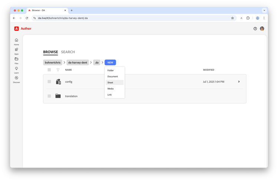This screenshot has width=278, height=181.
Task: Open the Files sidebar icon
Action: tap(16, 59)
